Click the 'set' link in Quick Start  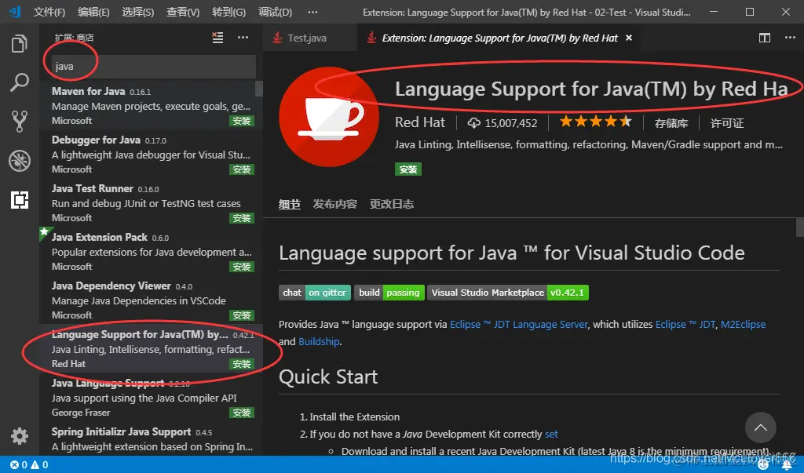point(551,434)
